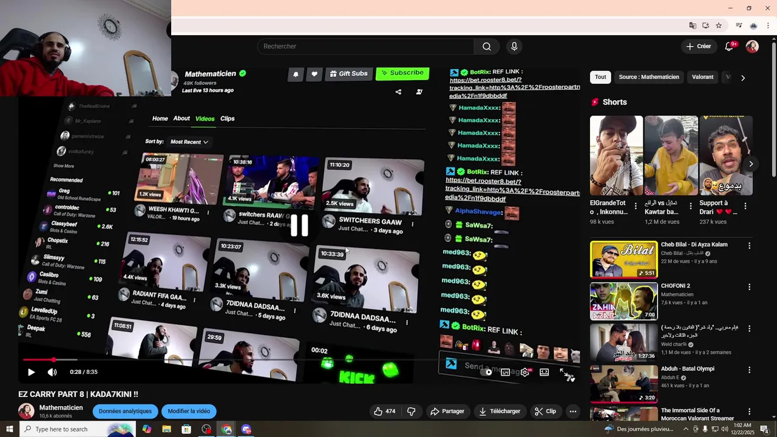This screenshot has height=437, width=777.
Task: Show more Shorts with the next arrow
Action: pos(751,164)
